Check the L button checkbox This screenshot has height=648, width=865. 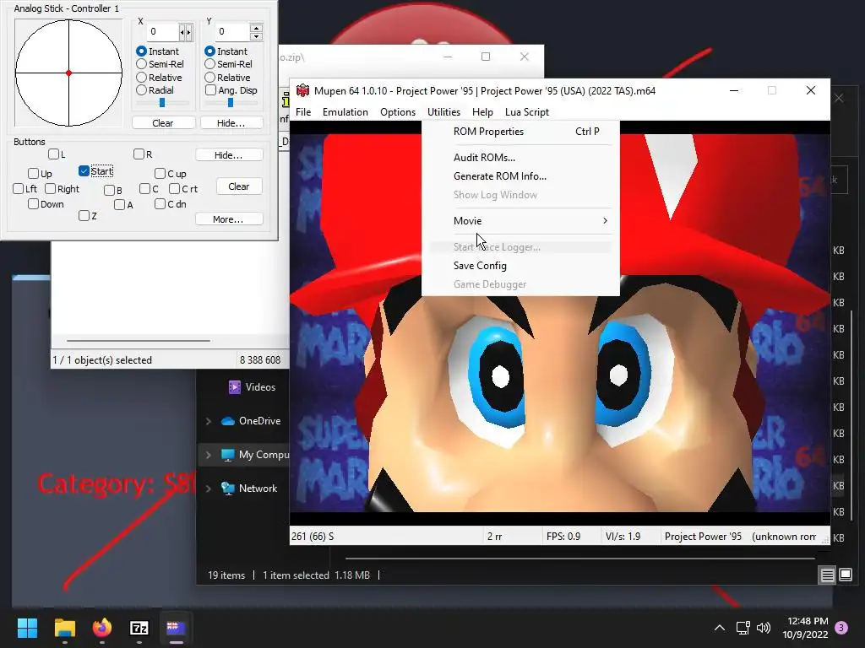pos(53,154)
